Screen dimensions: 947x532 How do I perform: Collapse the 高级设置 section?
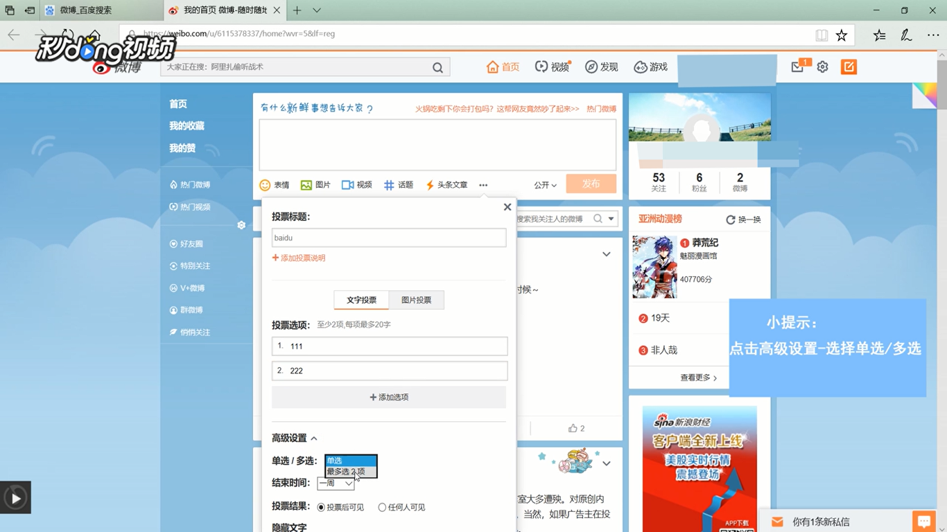click(294, 438)
